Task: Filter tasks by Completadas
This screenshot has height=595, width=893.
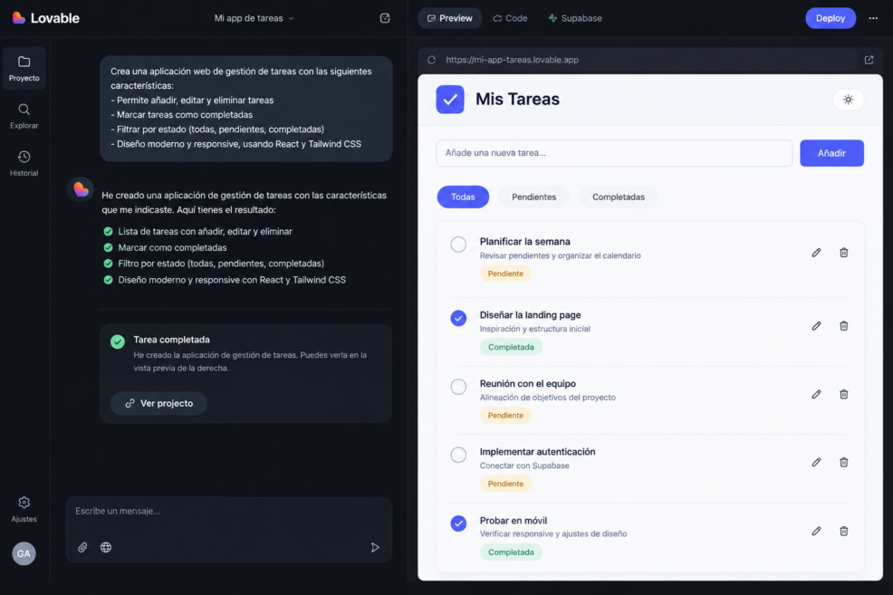Action: [x=619, y=197]
